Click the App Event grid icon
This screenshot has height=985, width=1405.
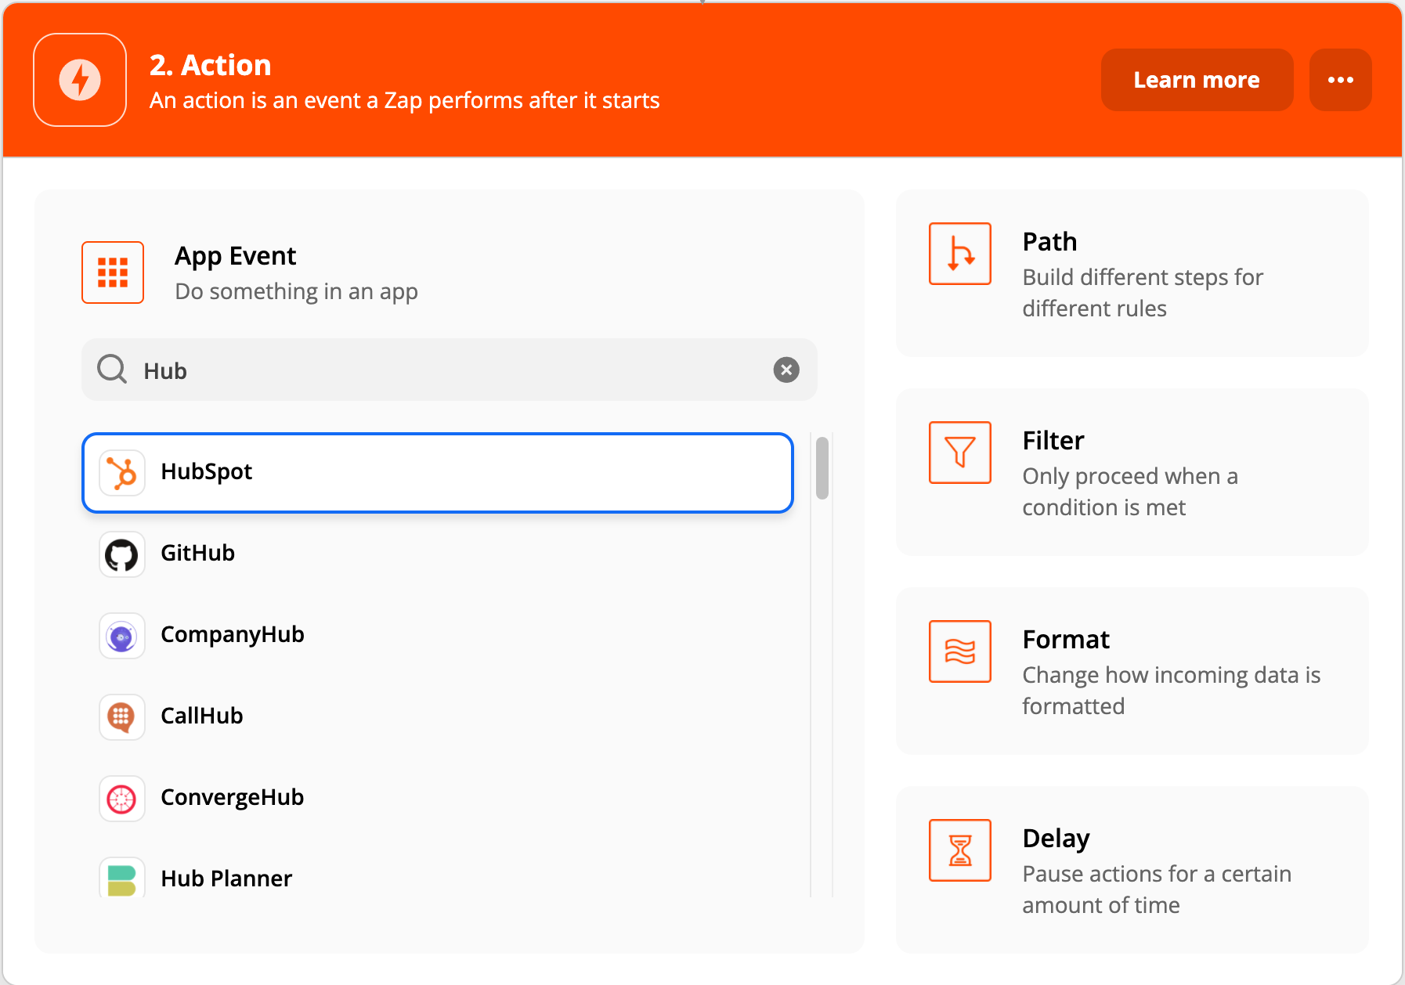[x=113, y=272]
